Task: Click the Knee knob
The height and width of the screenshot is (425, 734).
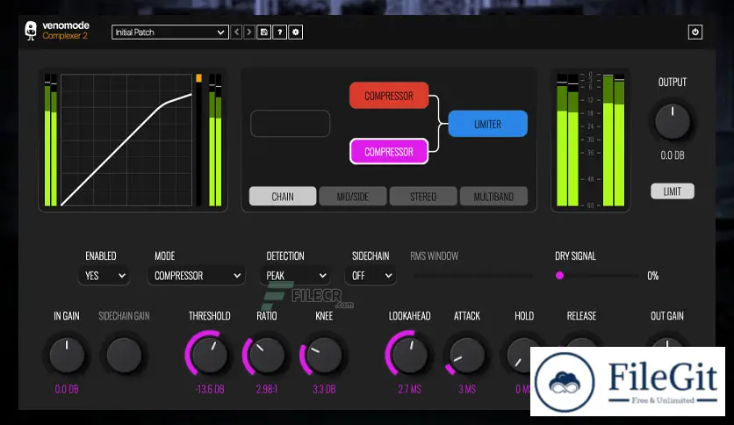Action: (323, 356)
